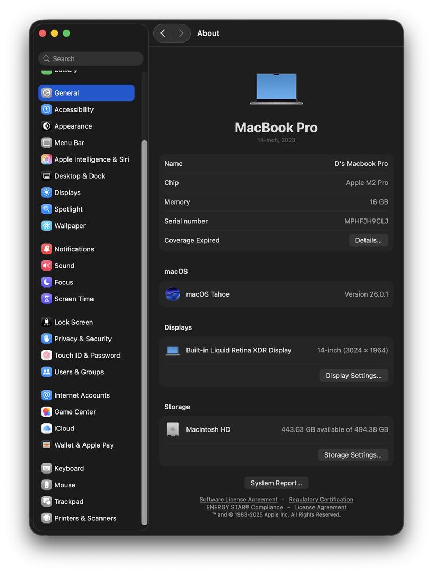Open the Game Center icon
The width and height of the screenshot is (433, 574).
point(47,412)
